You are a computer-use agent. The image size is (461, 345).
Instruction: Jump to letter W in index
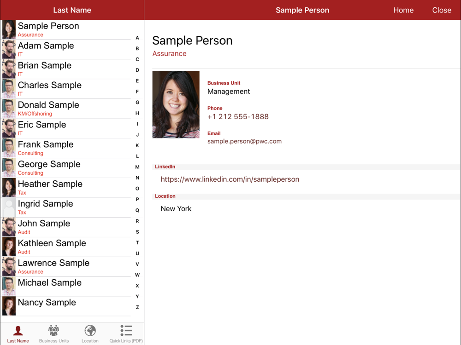point(137,275)
